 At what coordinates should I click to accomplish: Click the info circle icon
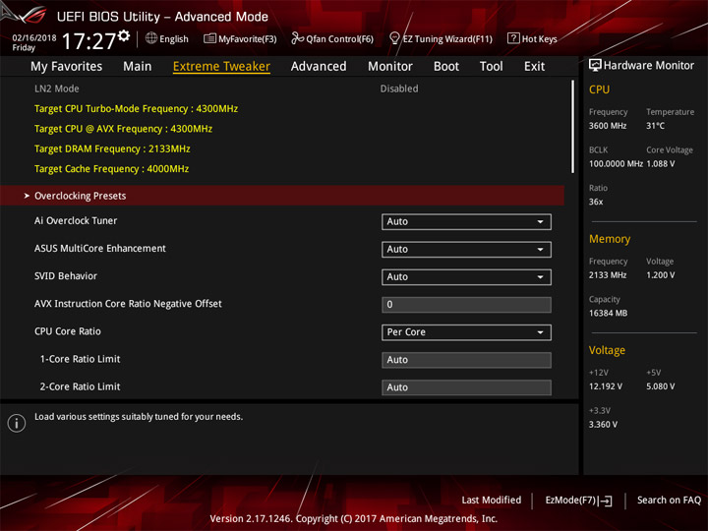17,423
